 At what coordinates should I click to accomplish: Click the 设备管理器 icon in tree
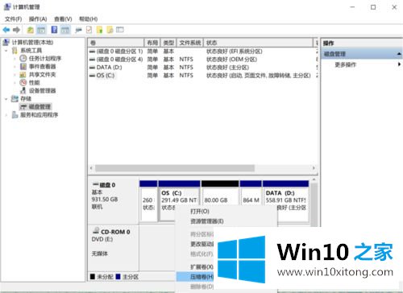point(23,90)
